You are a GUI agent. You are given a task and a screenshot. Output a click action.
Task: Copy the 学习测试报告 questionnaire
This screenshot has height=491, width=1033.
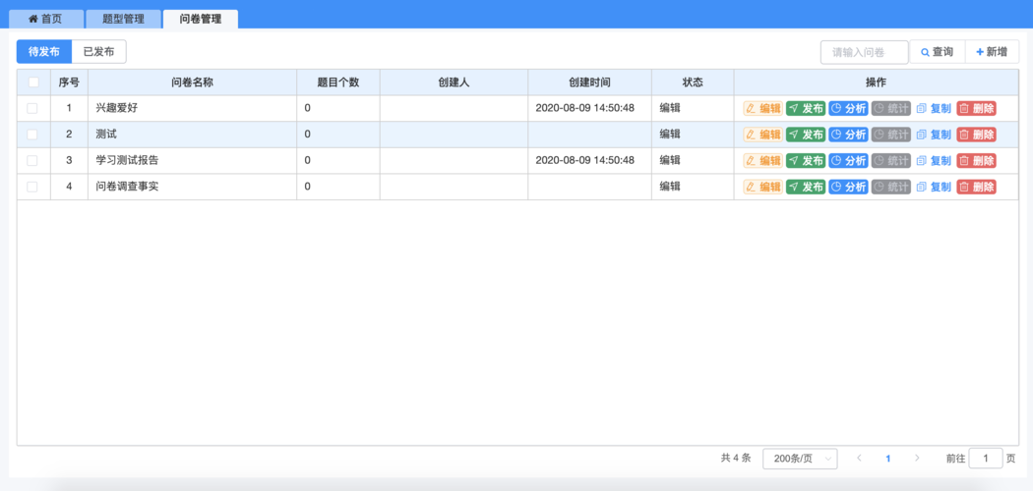pyautogui.click(x=934, y=160)
